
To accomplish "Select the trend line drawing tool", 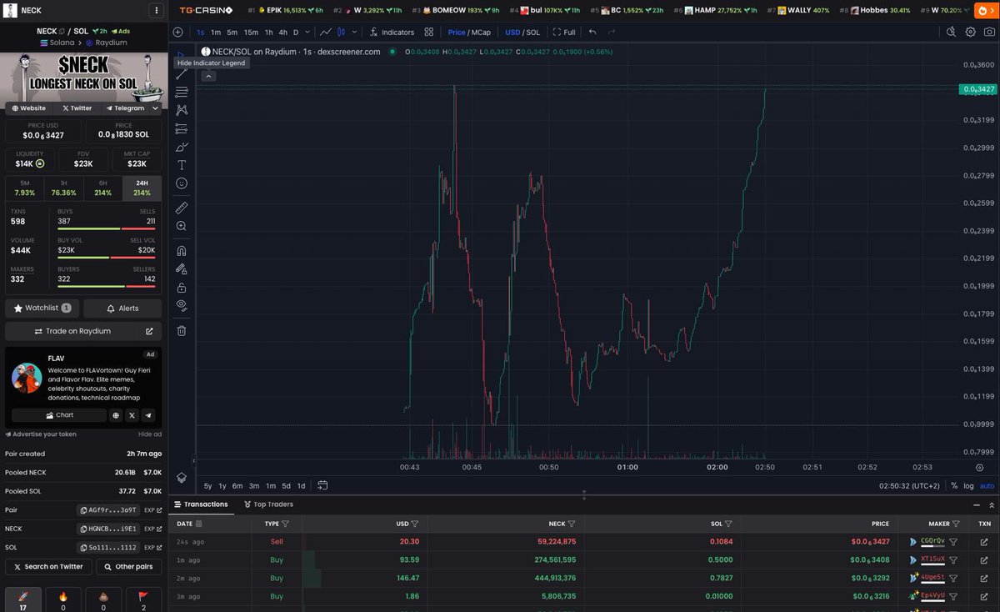I will 182,75.
